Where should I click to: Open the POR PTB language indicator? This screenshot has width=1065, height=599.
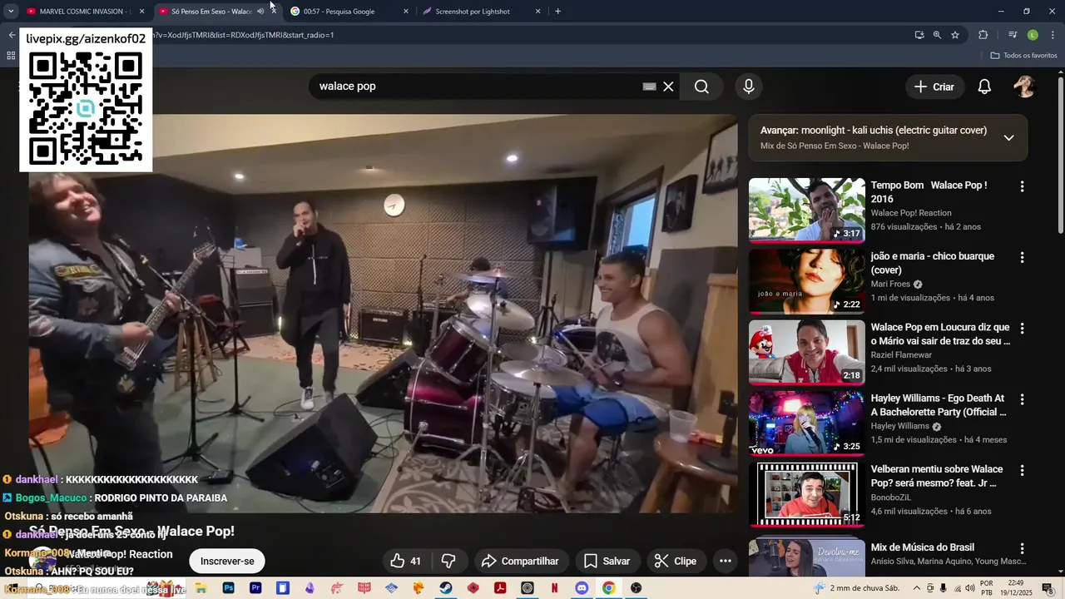coord(986,588)
